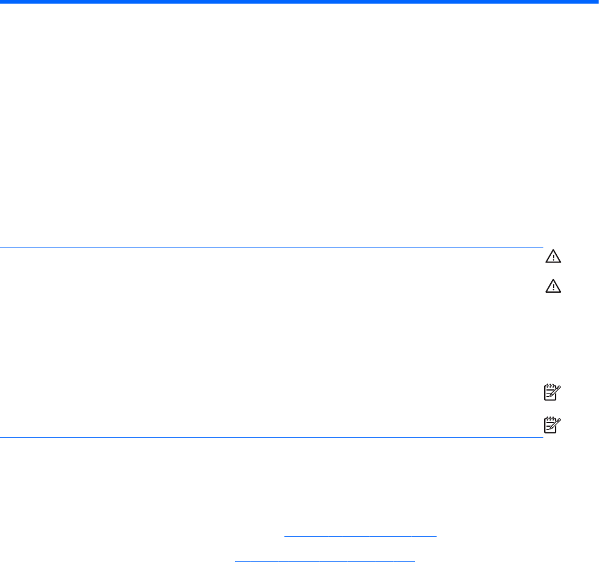Click the second exclamation warning triangle
Viewport: 599px width, 562px height.
tap(553, 286)
